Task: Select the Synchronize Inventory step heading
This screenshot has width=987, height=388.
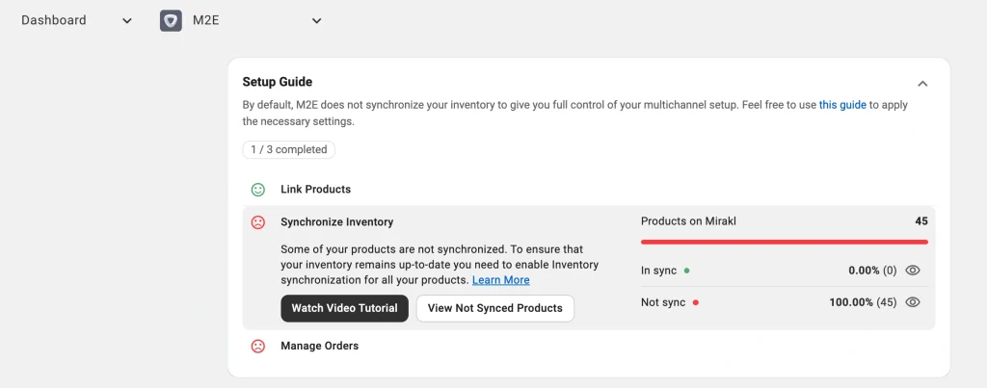Action: pyautogui.click(x=336, y=222)
